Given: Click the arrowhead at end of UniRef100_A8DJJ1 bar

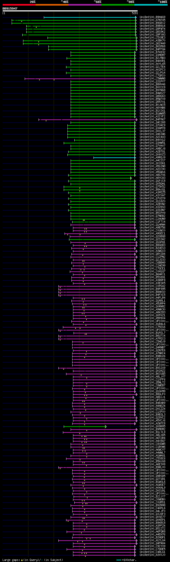Looking at the screenshot, I should coord(134,397).
